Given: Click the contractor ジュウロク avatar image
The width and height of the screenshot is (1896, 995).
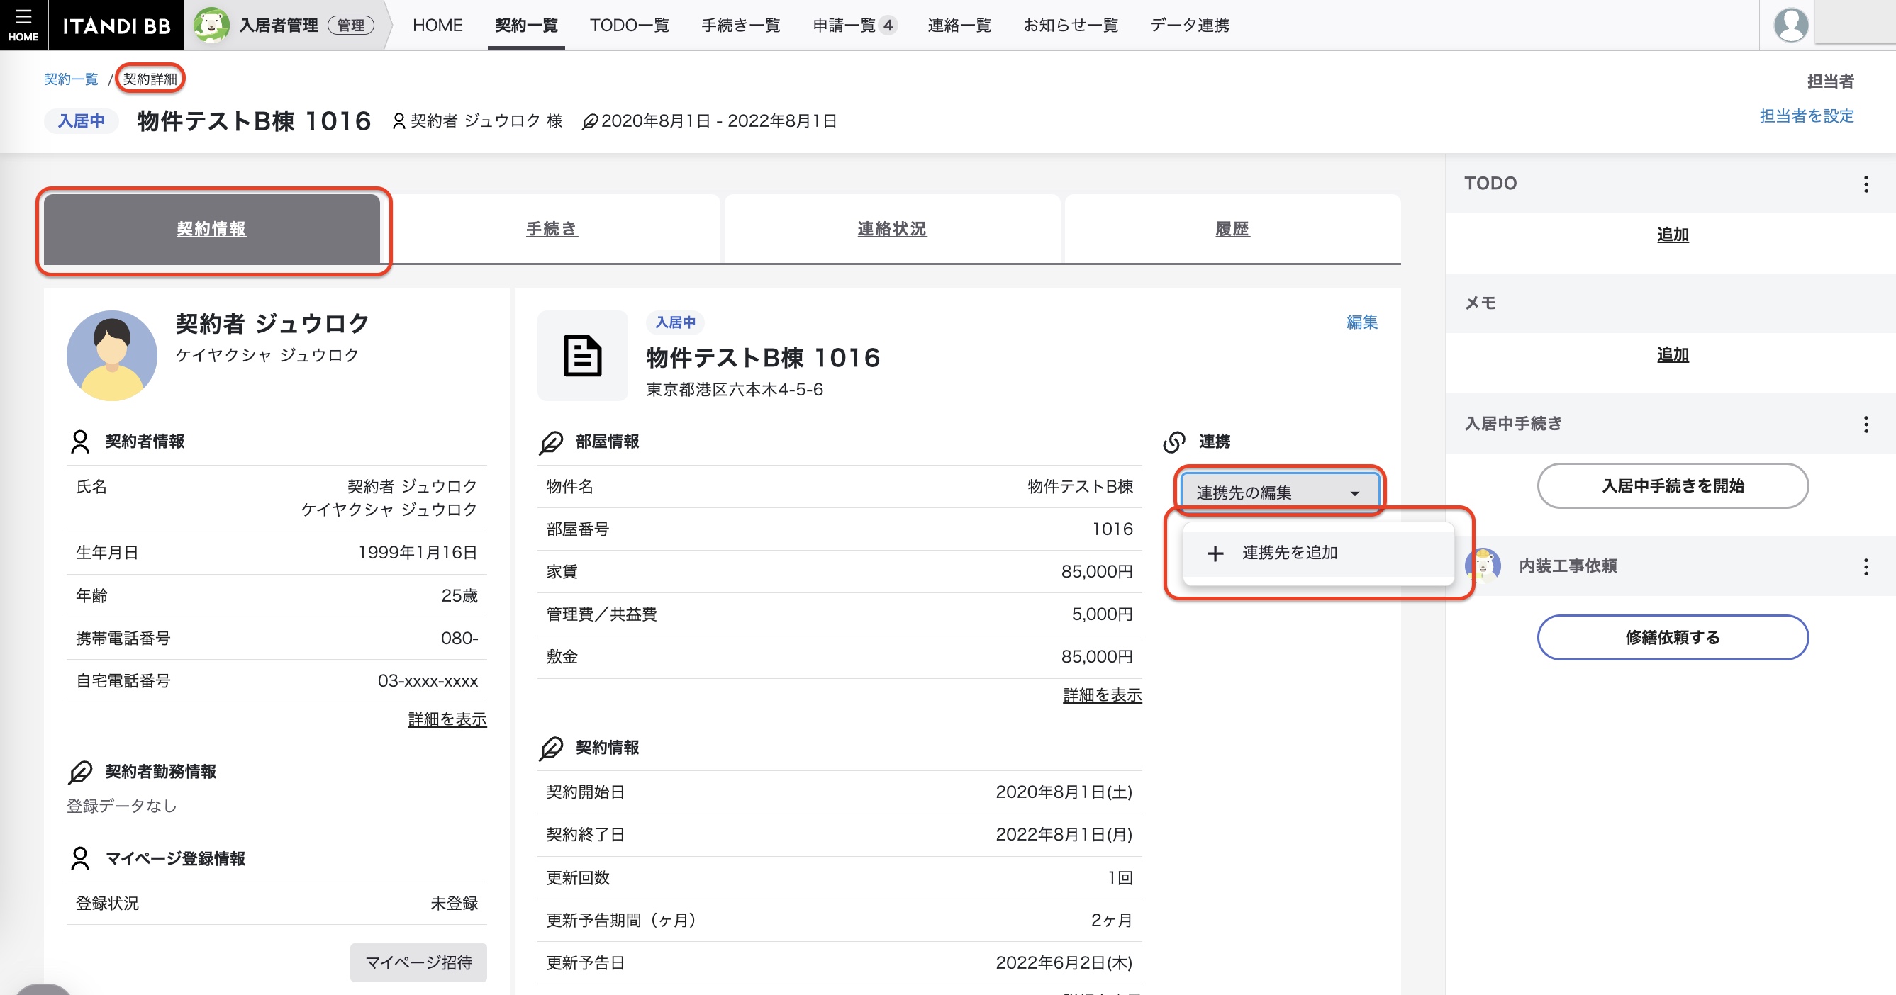Looking at the screenshot, I should pyautogui.click(x=112, y=355).
